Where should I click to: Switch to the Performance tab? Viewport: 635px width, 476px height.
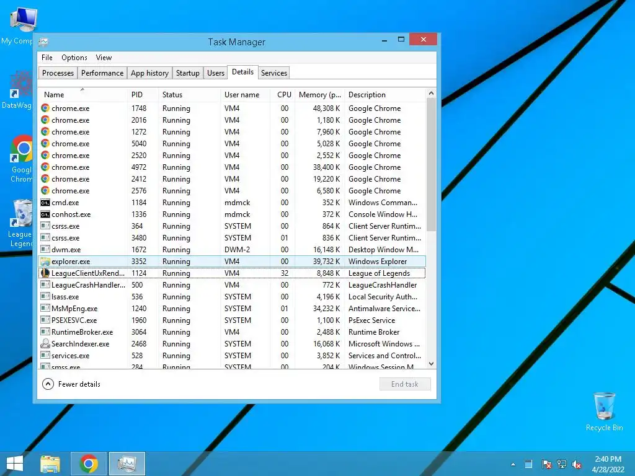(x=102, y=73)
